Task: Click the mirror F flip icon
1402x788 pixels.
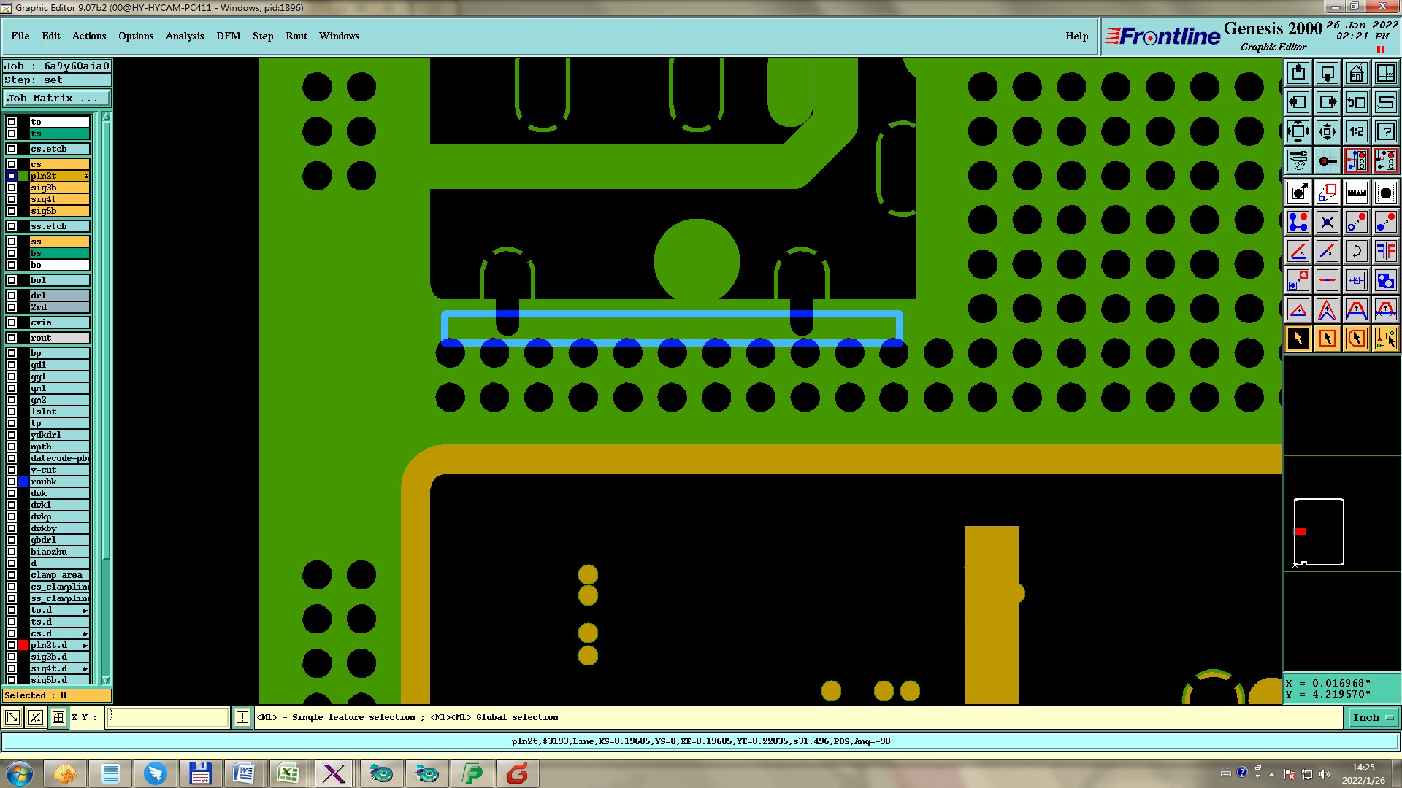Action: click(1386, 252)
